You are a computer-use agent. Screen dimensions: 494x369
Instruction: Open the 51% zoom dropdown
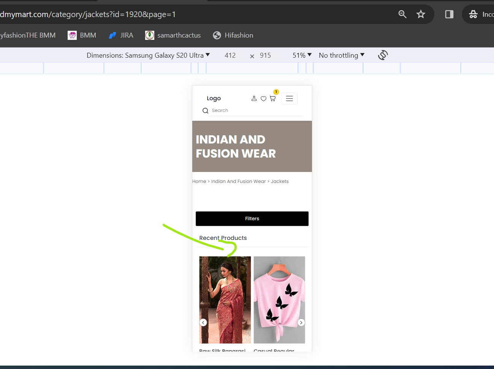pyautogui.click(x=302, y=55)
